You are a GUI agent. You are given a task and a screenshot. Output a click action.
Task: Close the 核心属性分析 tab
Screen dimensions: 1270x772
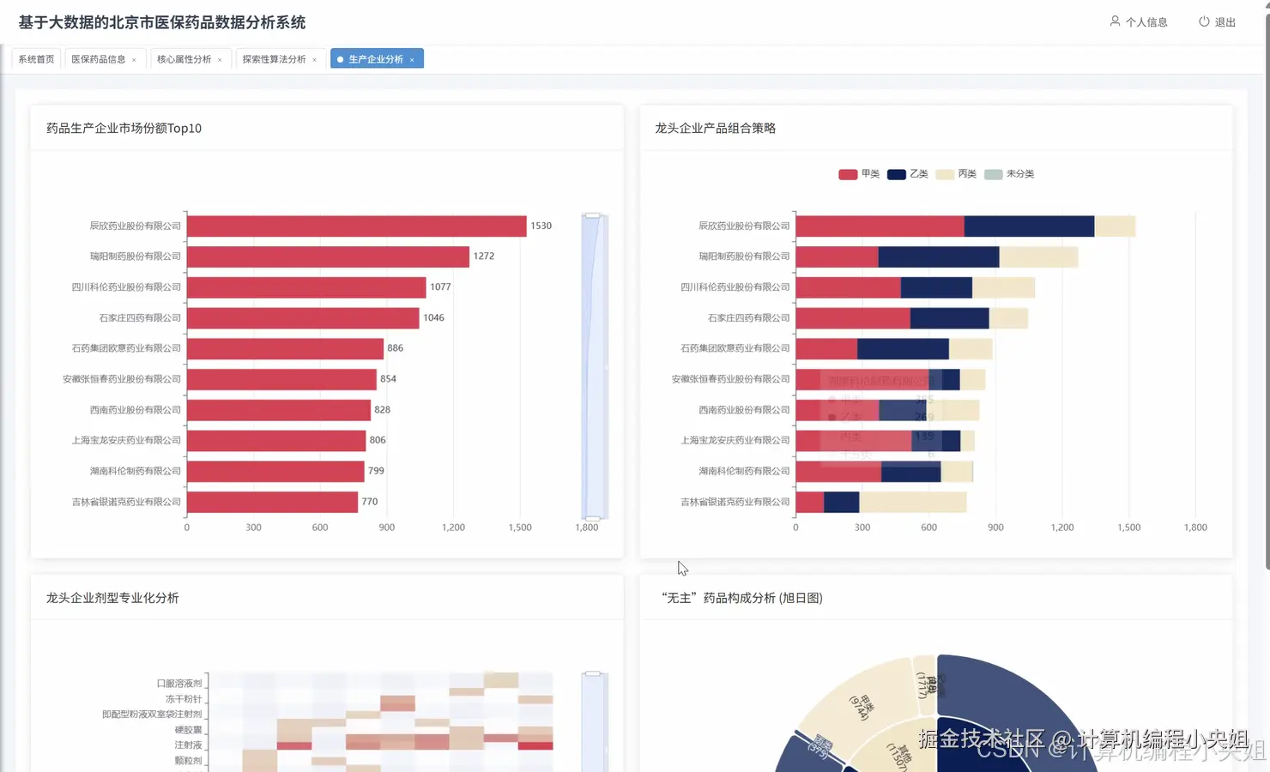coord(220,60)
